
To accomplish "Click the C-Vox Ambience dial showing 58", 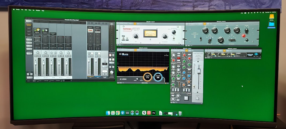I will [158, 77].
